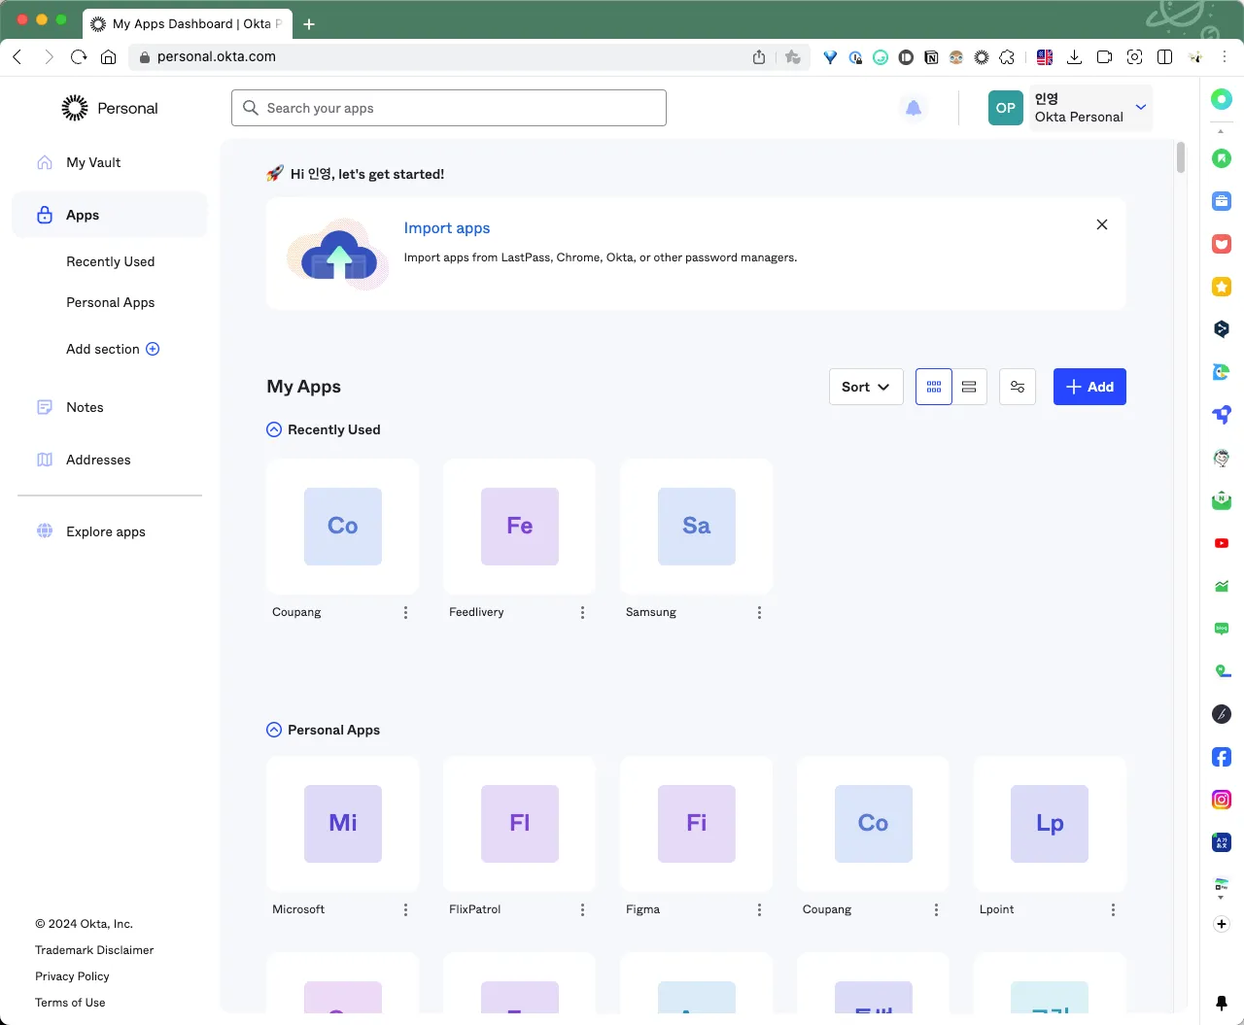Open the Microsoft app tile
Image resolution: width=1244 pixels, height=1025 pixels.
click(343, 824)
